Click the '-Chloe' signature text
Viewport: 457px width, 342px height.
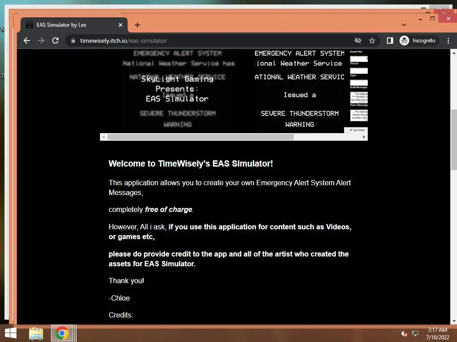pos(119,298)
